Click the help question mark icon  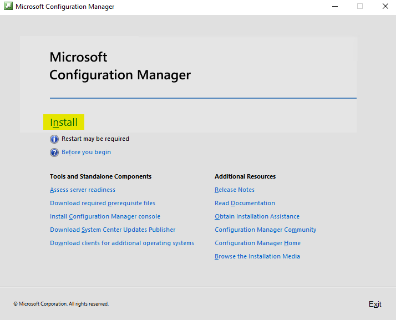tap(54, 153)
